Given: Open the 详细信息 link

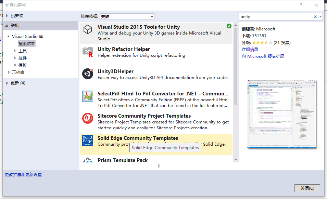Looking at the screenshot, I should click(x=250, y=49).
